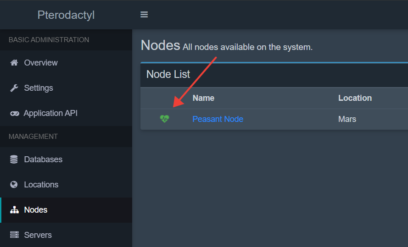
Task: Select the Locations label in the sidebar
Action: click(x=41, y=185)
